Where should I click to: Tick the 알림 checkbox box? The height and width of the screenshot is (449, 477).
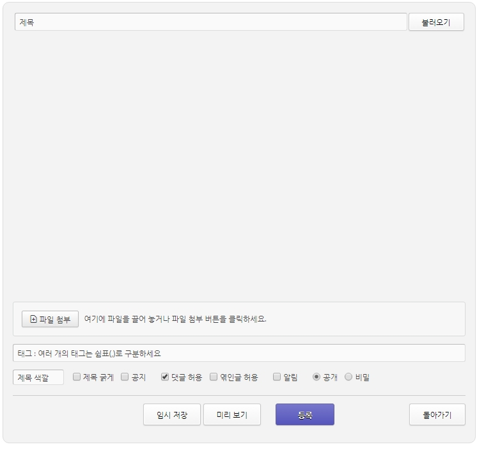tap(277, 377)
